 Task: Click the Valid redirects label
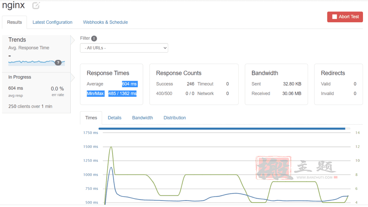click(326, 84)
